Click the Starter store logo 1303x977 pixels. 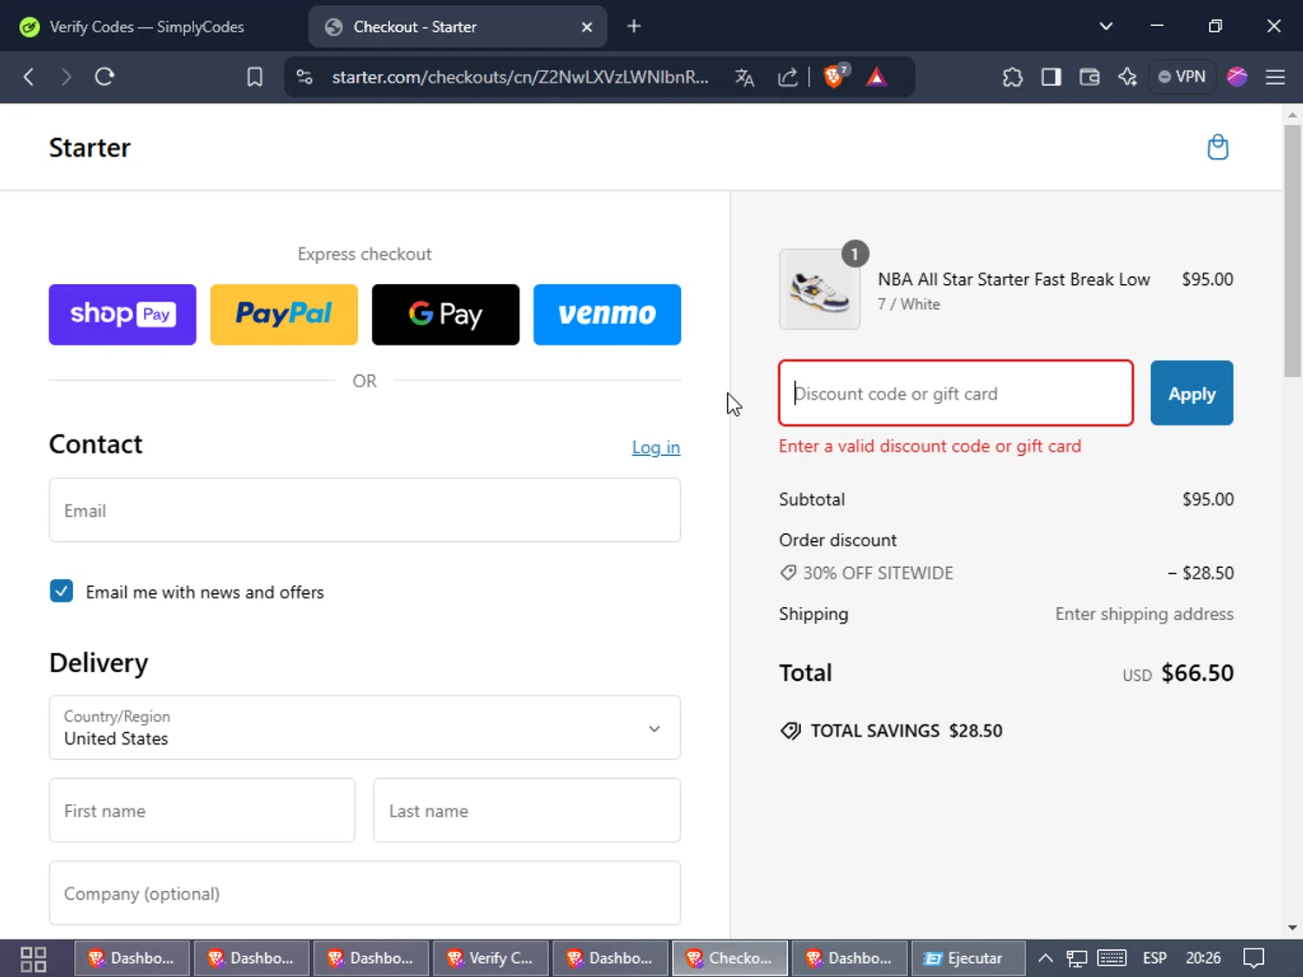[x=89, y=148]
